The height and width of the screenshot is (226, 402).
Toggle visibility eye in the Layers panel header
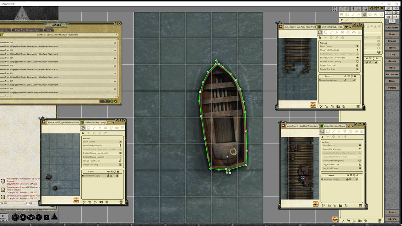(x=345, y=76)
